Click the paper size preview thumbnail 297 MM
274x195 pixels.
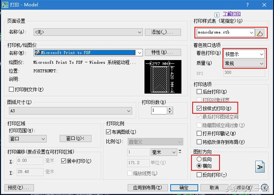click(x=163, y=77)
